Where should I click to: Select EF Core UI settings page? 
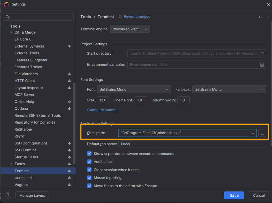pyautogui.click(x=23, y=39)
